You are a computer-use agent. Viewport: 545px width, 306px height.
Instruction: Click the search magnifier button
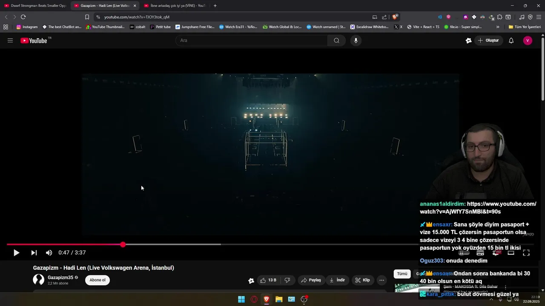click(336, 40)
